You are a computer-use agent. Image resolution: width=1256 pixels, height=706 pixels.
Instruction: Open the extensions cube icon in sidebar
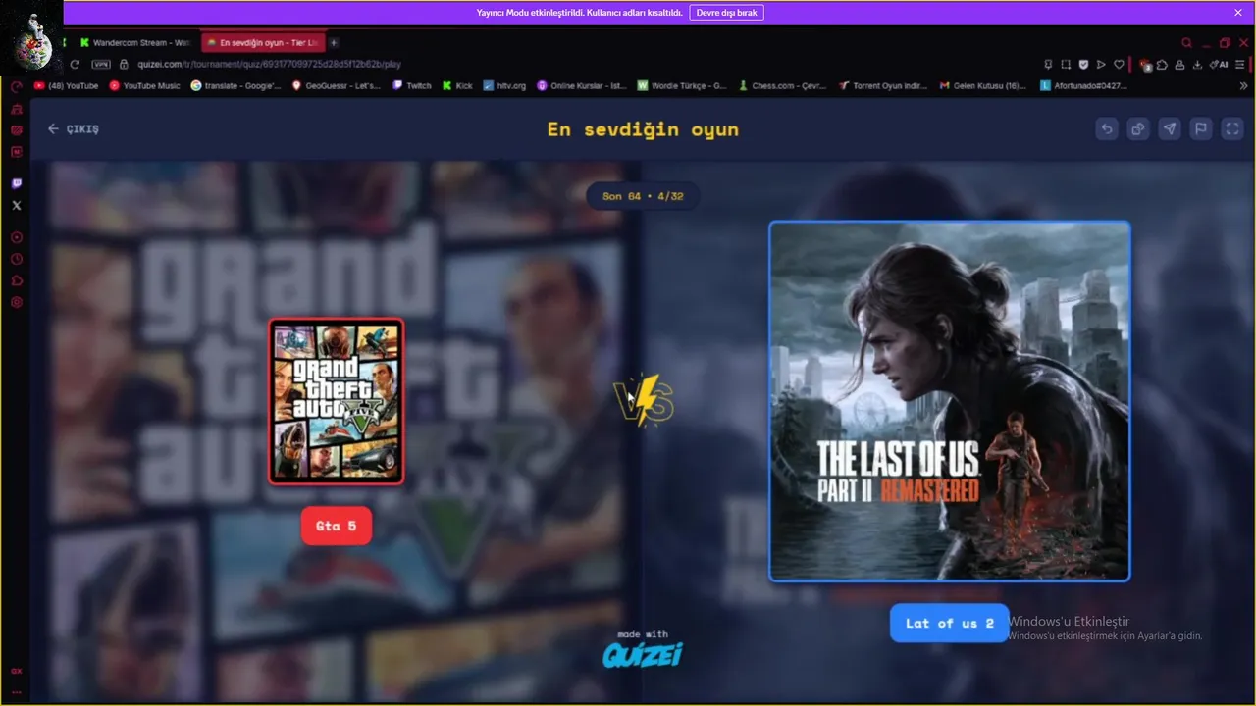tap(16, 280)
